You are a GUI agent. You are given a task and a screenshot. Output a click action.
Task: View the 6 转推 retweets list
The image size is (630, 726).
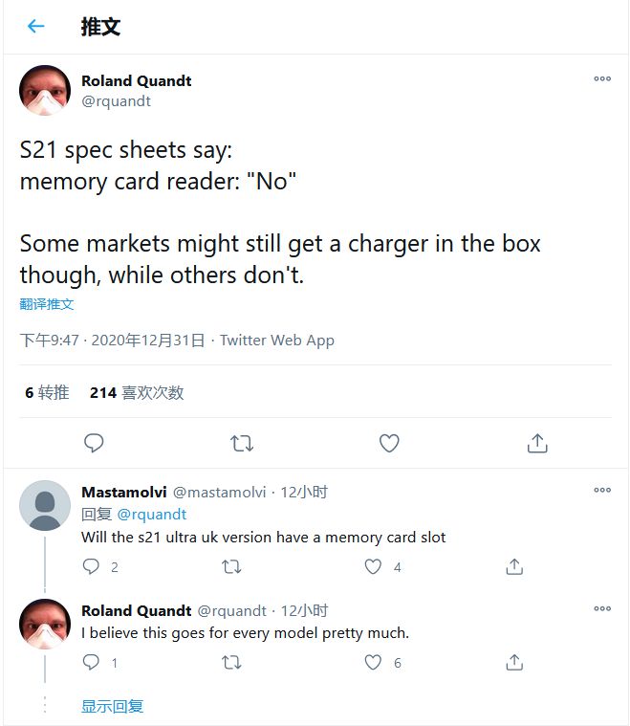pyautogui.click(x=47, y=392)
